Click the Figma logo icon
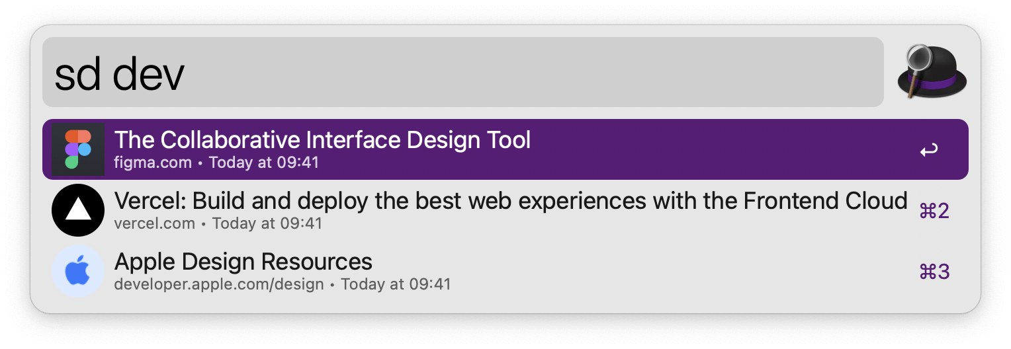 [x=78, y=149]
